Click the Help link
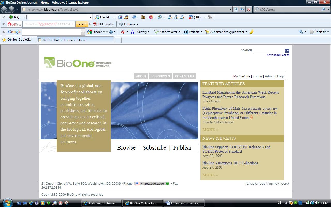 click(281, 76)
